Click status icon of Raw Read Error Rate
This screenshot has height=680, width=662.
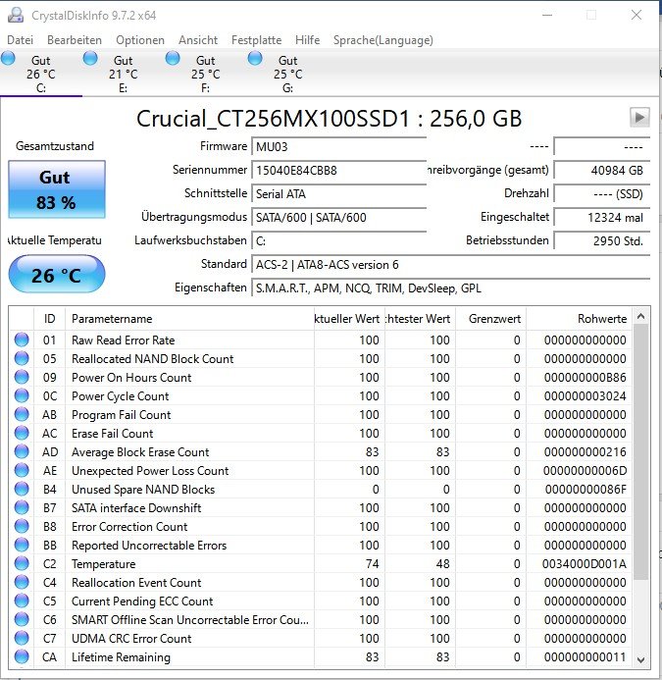pos(22,340)
